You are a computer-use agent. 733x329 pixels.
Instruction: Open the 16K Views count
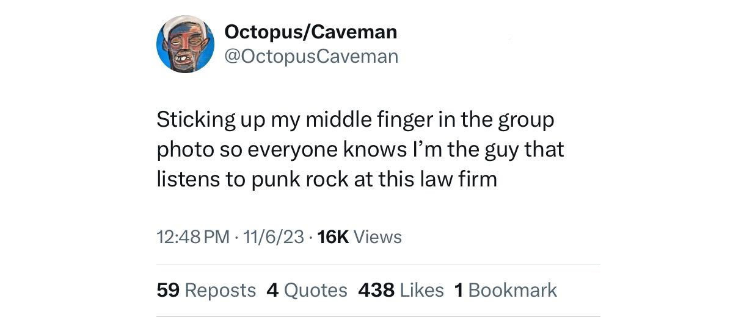(x=334, y=236)
